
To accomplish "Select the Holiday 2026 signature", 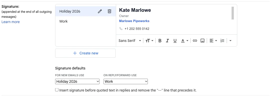I will (x=86, y=11).
